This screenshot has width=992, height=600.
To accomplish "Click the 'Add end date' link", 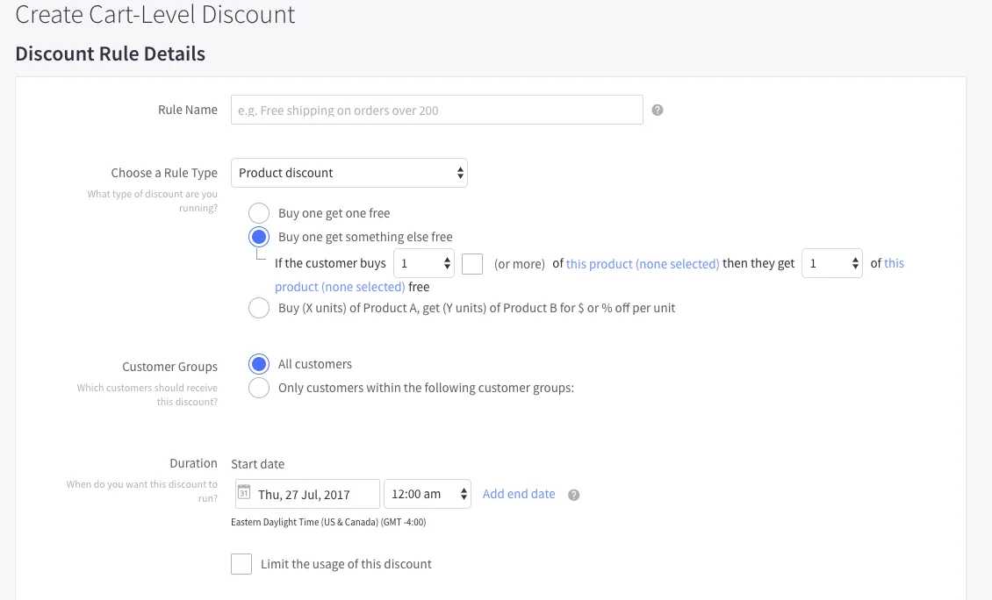I will tap(519, 494).
